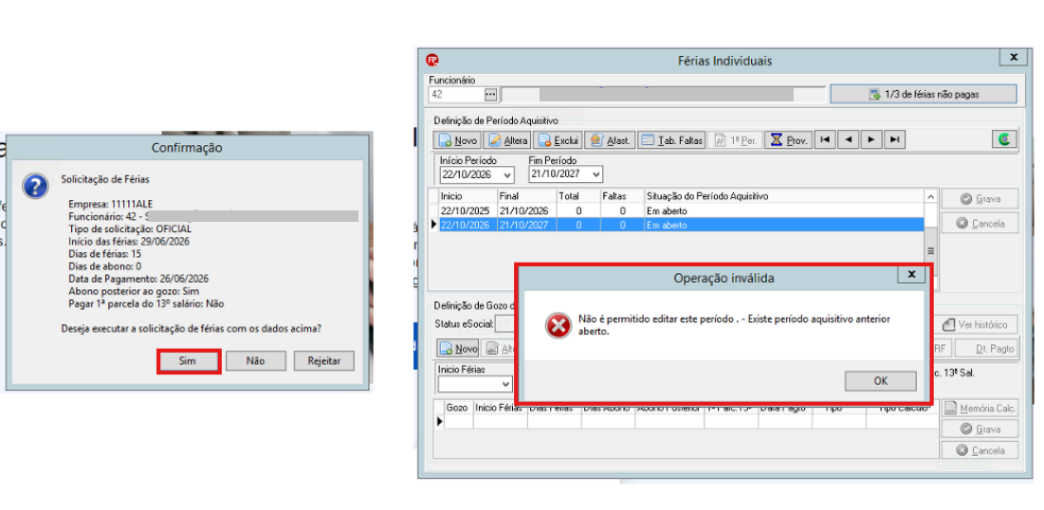Click the green refresh icon in toolbar
The height and width of the screenshot is (510, 1044).
1005,139
